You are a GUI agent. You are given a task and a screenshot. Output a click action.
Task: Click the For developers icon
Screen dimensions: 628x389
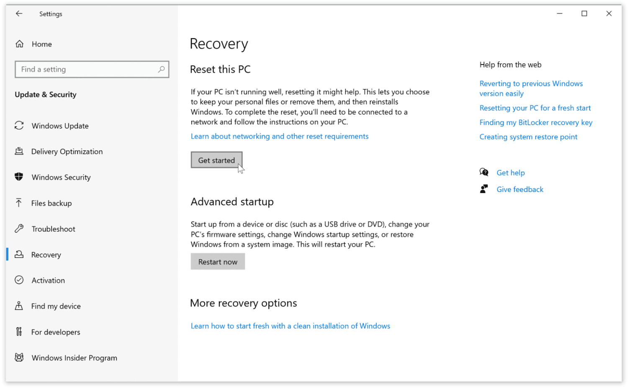(x=19, y=332)
